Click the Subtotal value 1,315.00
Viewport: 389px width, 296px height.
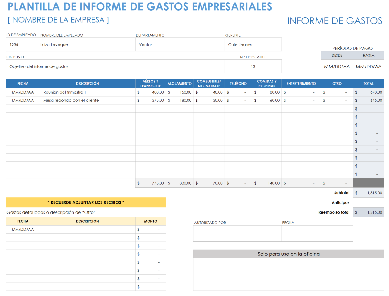(x=369, y=193)
